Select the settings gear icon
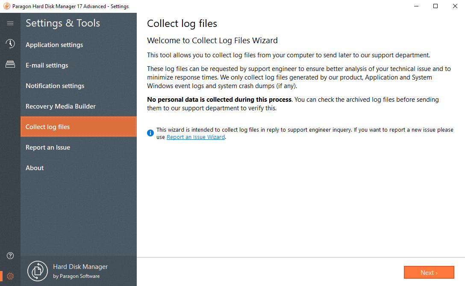 [x=10, y=276]
